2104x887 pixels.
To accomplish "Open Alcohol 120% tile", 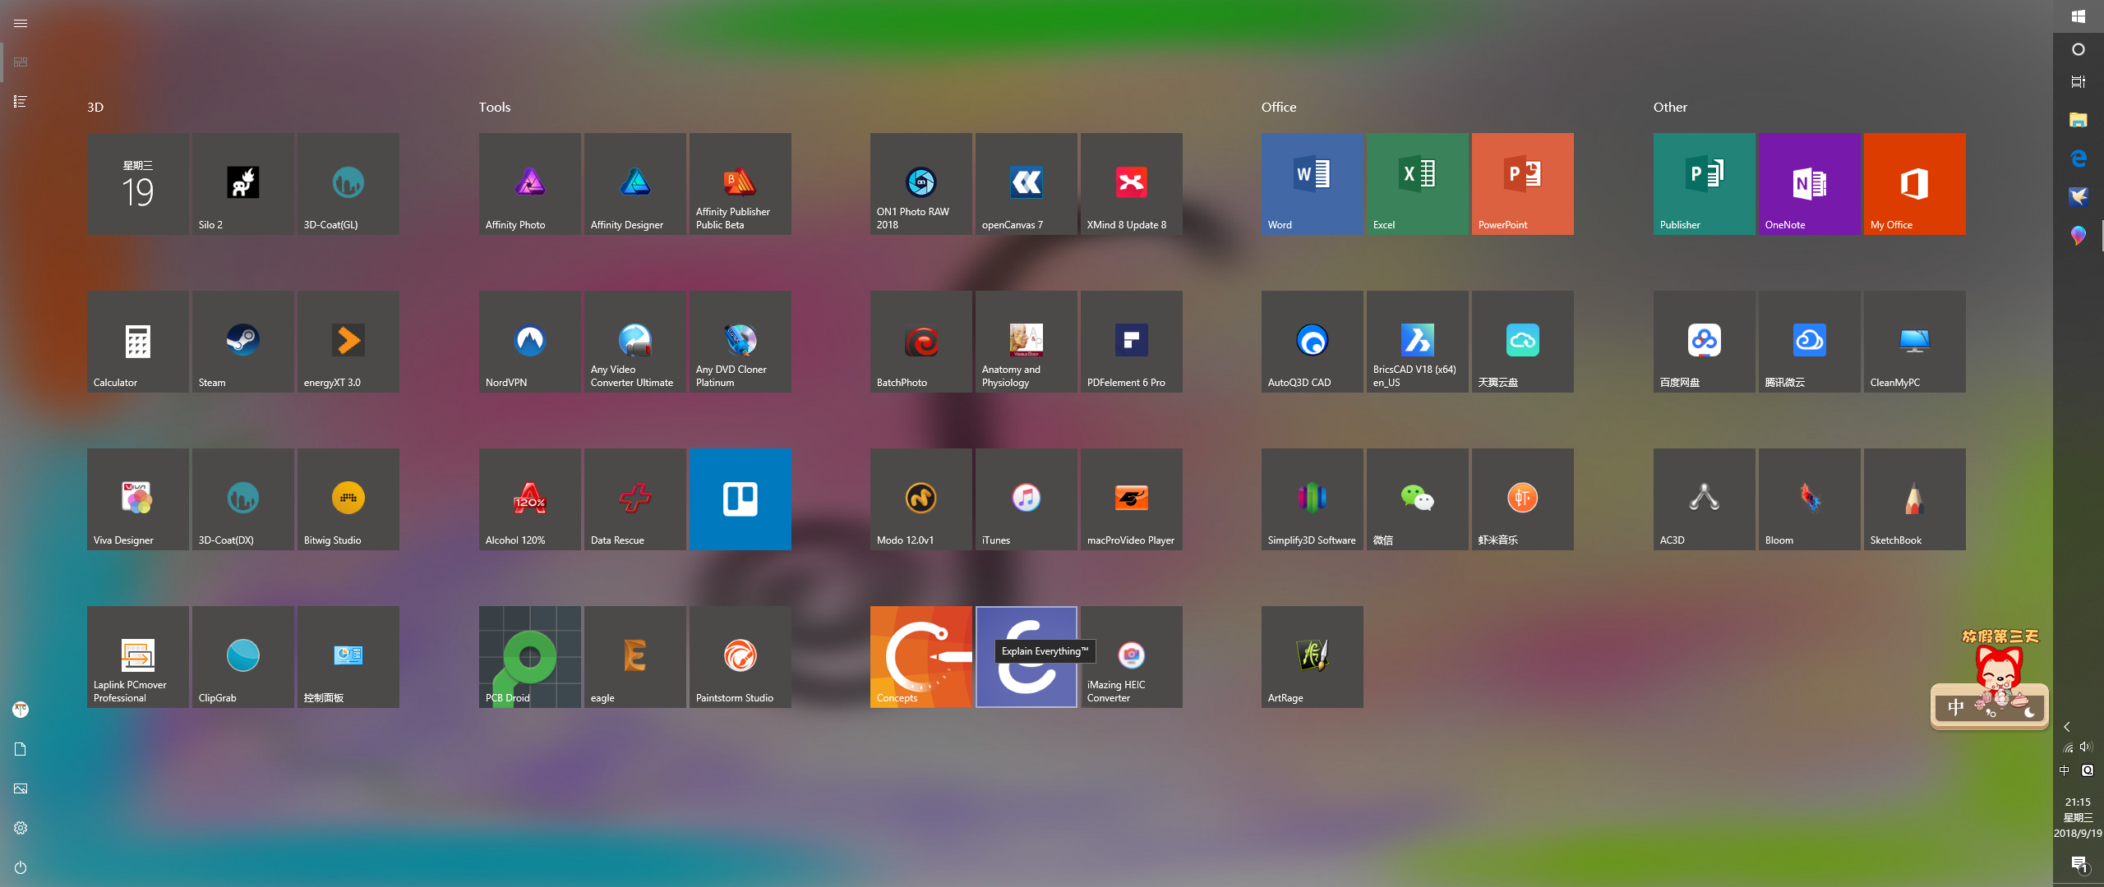I will coord(530,499).
